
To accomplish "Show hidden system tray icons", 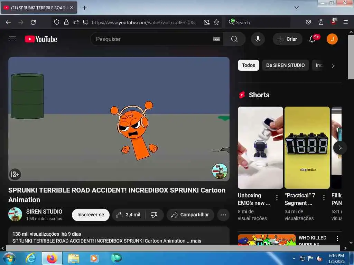I will click(x=294, y=259).
